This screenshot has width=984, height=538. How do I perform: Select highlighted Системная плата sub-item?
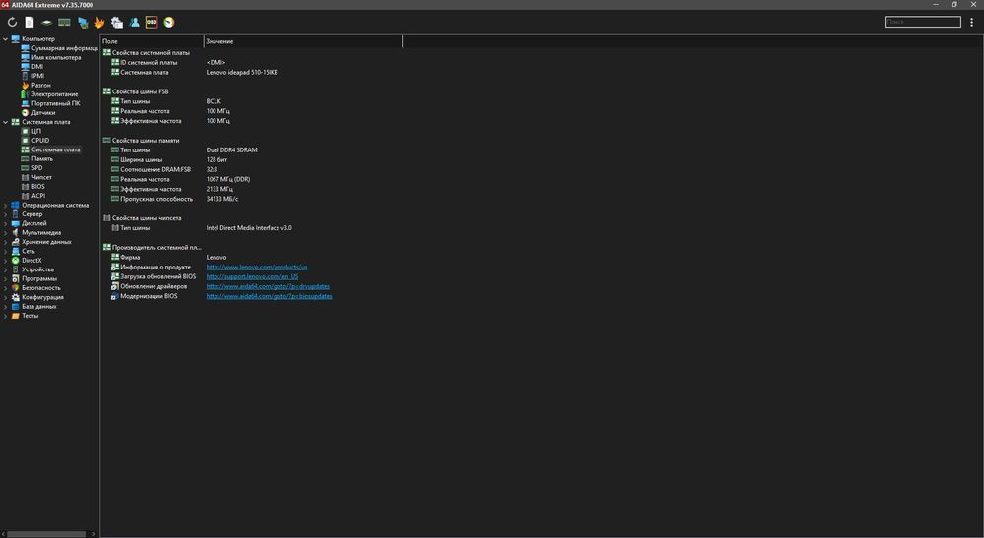coord(56,149)
